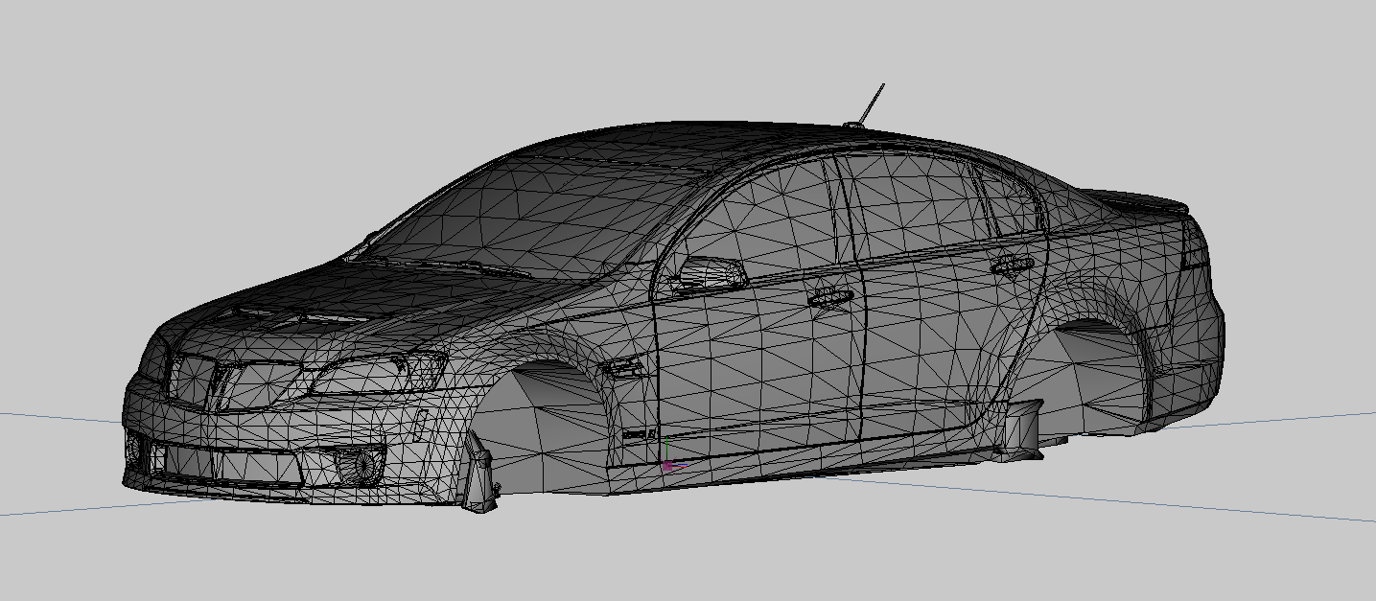
Task: Pick the rear door handle
Action: coord(1013,266)
